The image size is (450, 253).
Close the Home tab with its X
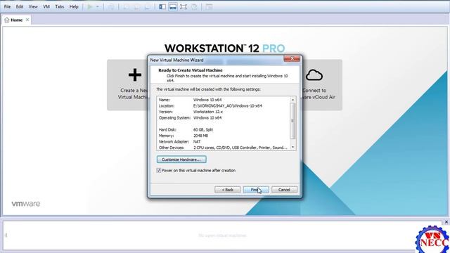click(x=27, y=20)
